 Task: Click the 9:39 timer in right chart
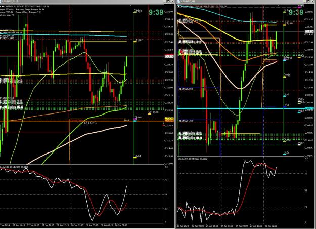point(296,12)
